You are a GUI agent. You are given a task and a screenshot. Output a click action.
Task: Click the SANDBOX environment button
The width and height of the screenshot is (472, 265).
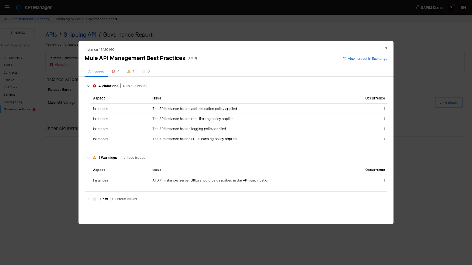[18, 33]
